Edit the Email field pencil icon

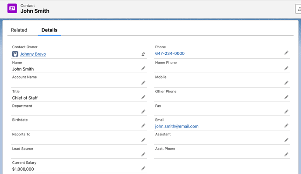click(286, 125)
